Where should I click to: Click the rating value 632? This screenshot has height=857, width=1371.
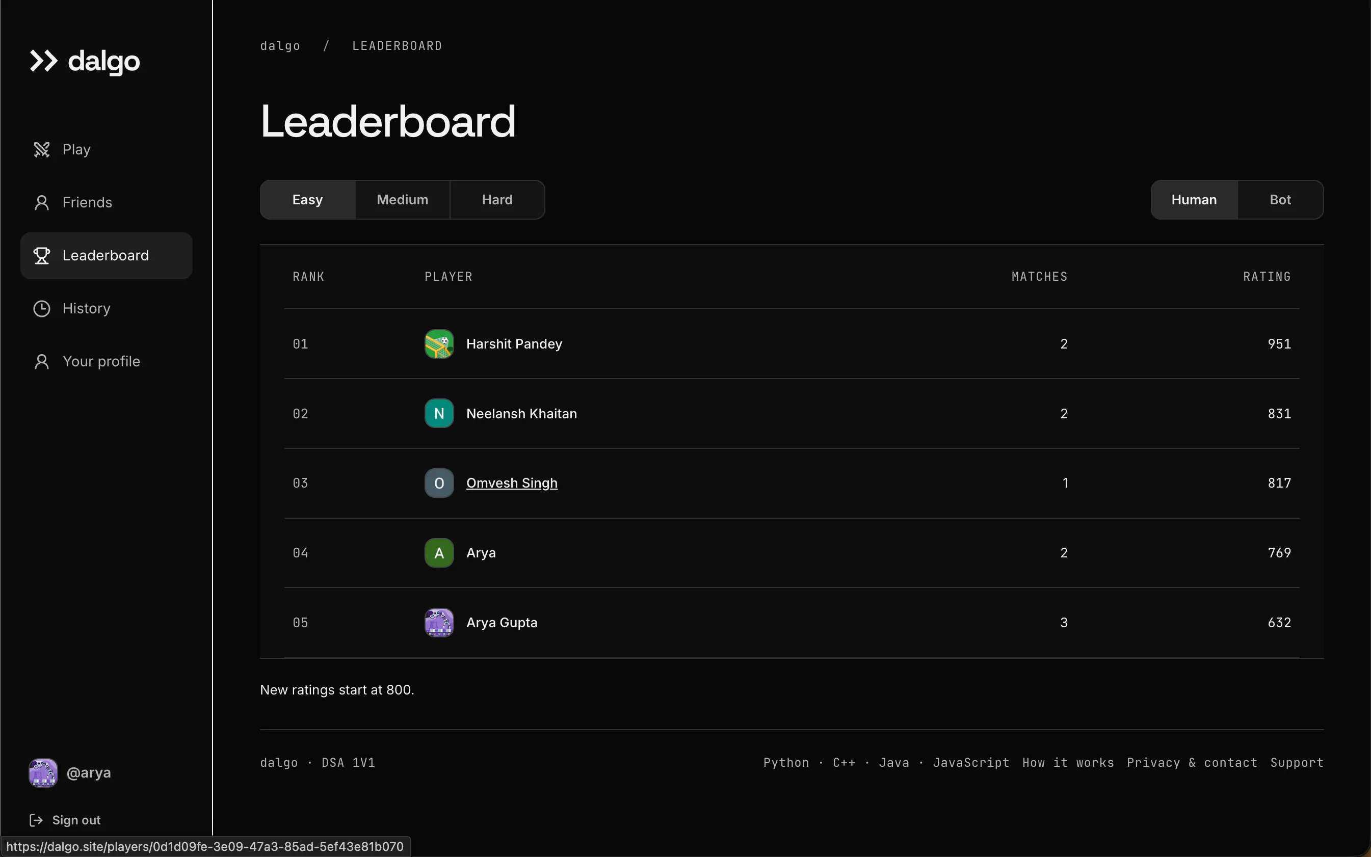pos(1279,622)
